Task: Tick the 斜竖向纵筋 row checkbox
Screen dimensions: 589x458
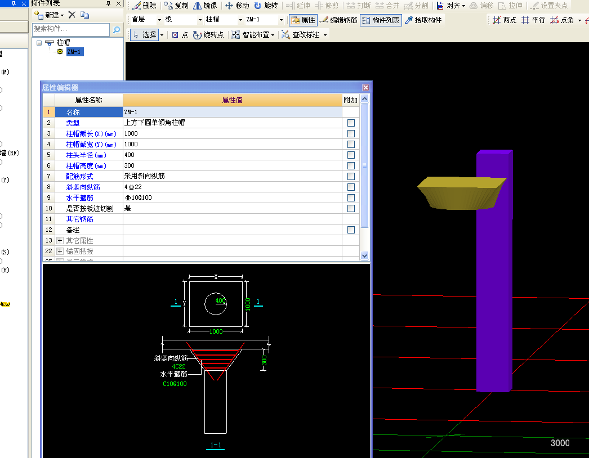Action: coord(351,187)
